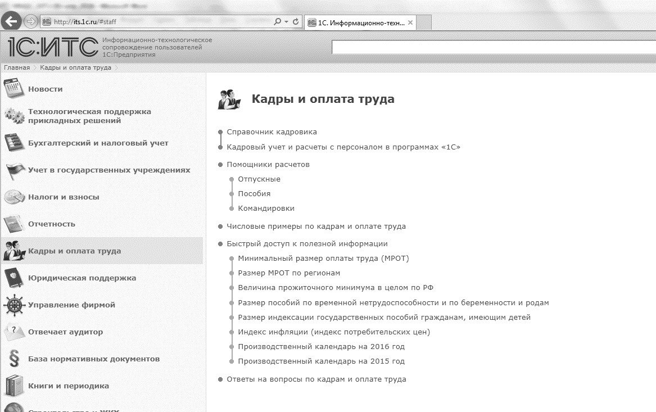This screenshot has height=412, width=656.
Task: Click the site search input field
Action: click(x=494, y=47)
